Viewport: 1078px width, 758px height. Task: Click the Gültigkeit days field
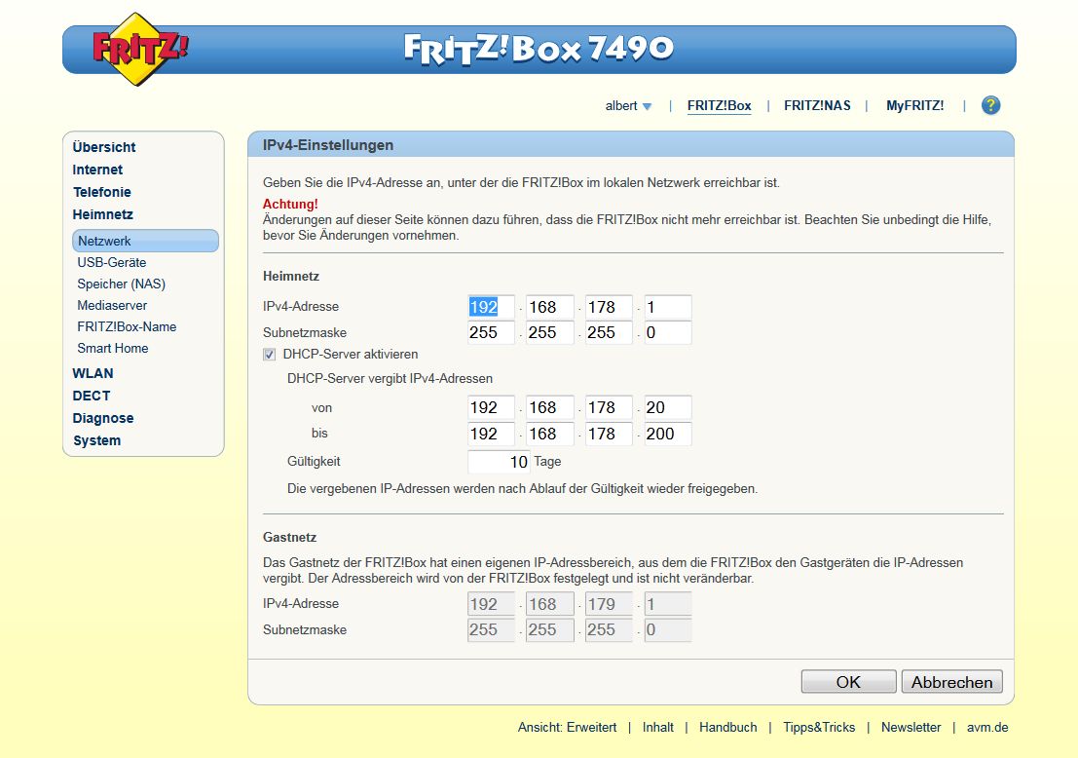pos(499,462)
